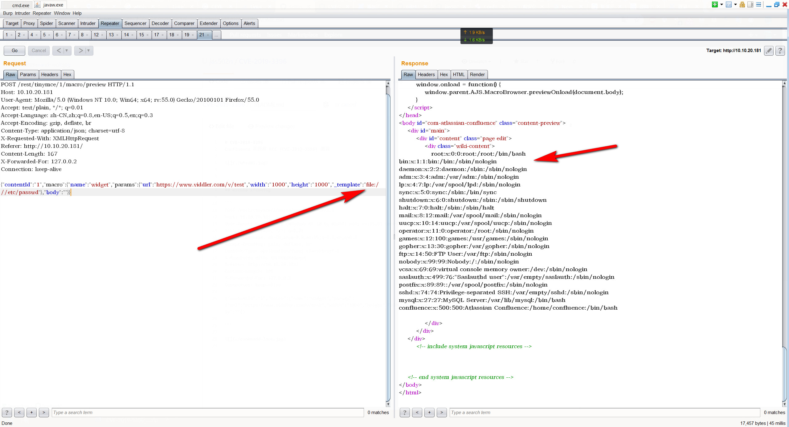Open the Burp menu
Screen dimensions: 789x427
8,13
